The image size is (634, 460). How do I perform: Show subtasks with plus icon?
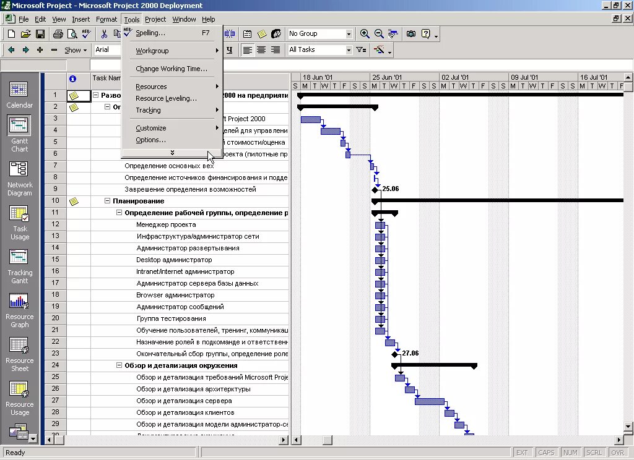coord(40,50)
